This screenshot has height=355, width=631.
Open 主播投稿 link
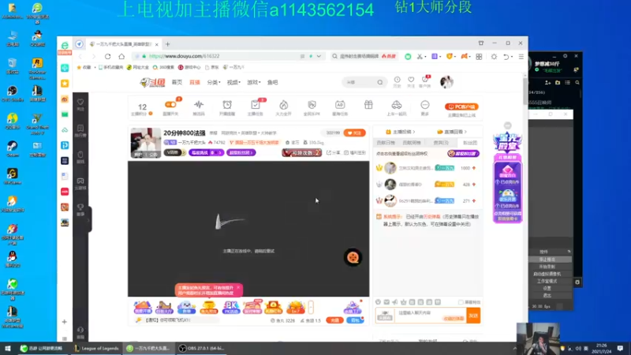click(401, 132)
